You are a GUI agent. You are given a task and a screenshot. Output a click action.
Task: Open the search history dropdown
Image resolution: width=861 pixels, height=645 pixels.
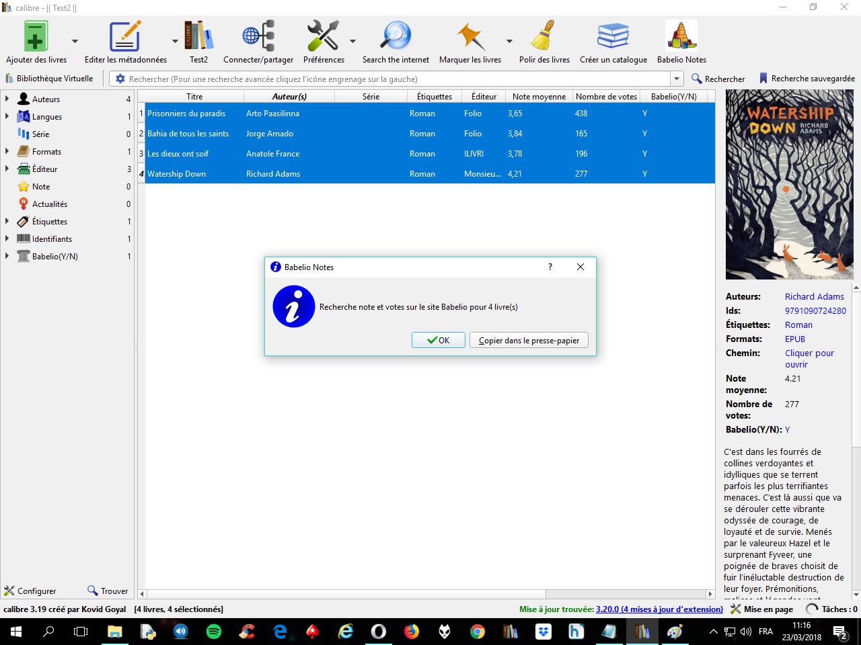677,79
